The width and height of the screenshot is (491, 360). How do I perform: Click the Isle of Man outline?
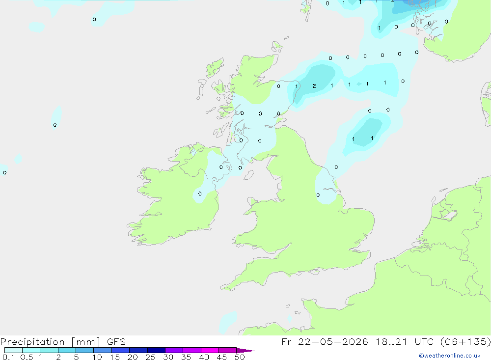[x=248, y=175]
